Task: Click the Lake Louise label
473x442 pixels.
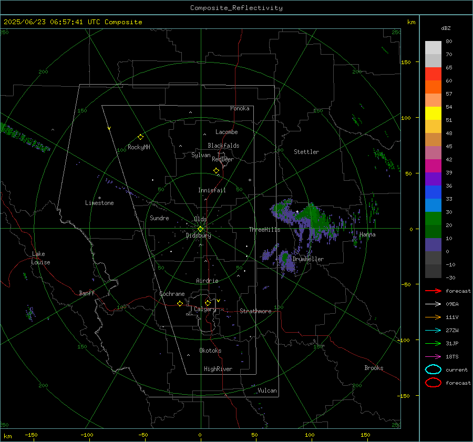Action: (x=40, y=258)
